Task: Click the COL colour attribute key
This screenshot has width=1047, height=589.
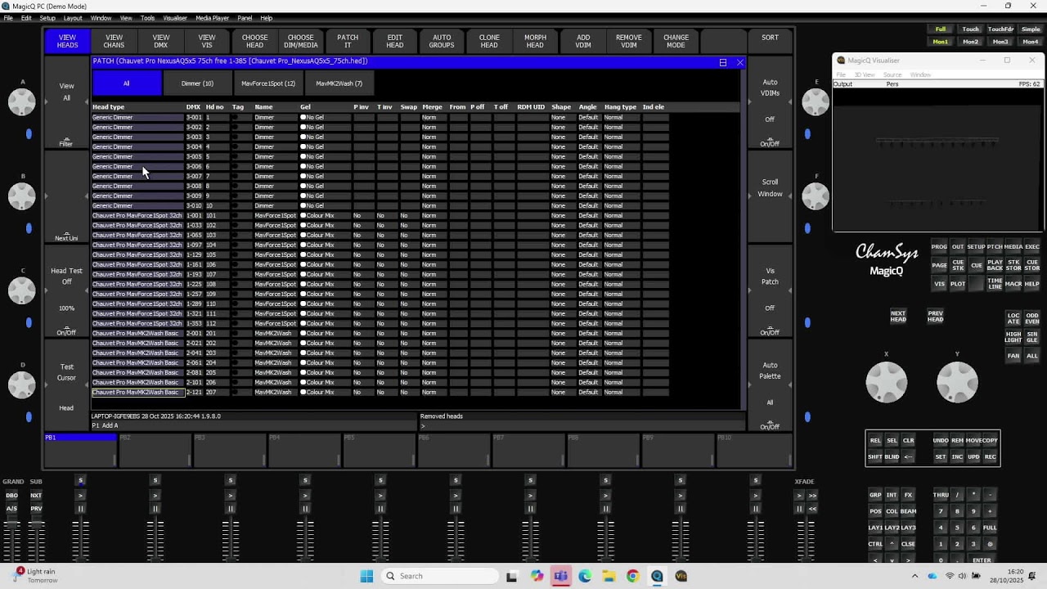Action: click(x=892, y=511)
